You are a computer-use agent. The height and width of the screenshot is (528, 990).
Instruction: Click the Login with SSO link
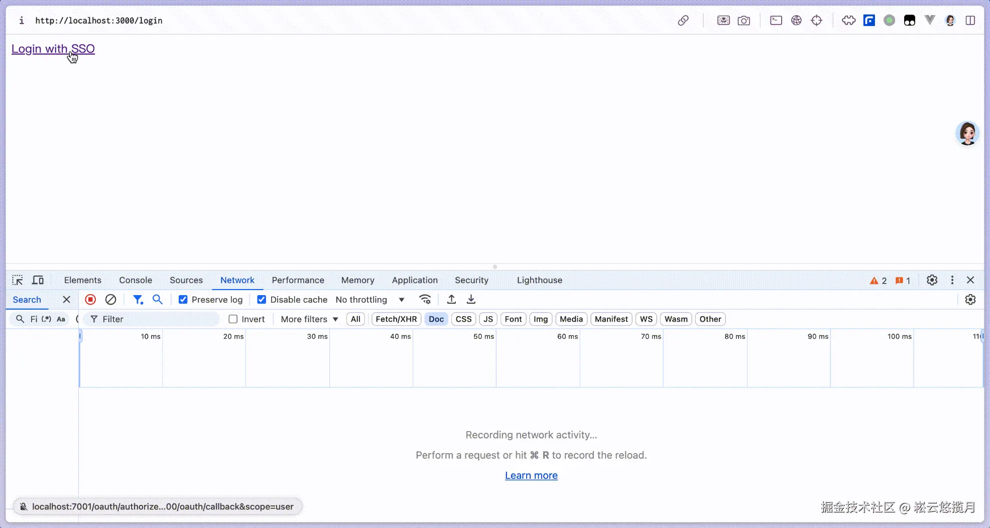53,49
